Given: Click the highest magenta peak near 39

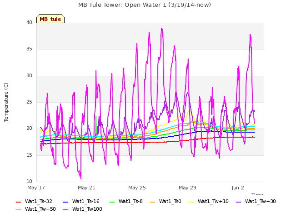Looking at the screenshot, I should 162,29.
